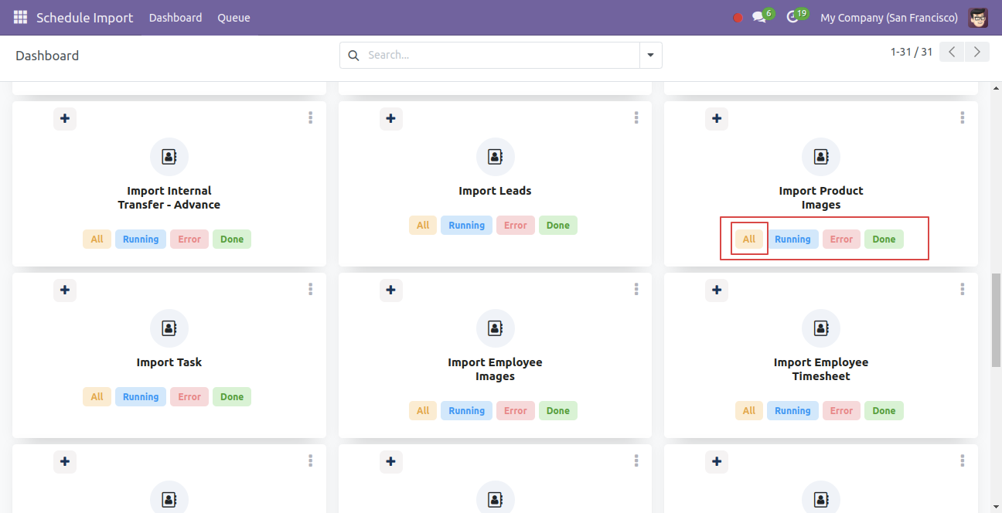Show All records for Import Leads

point(423,226)
